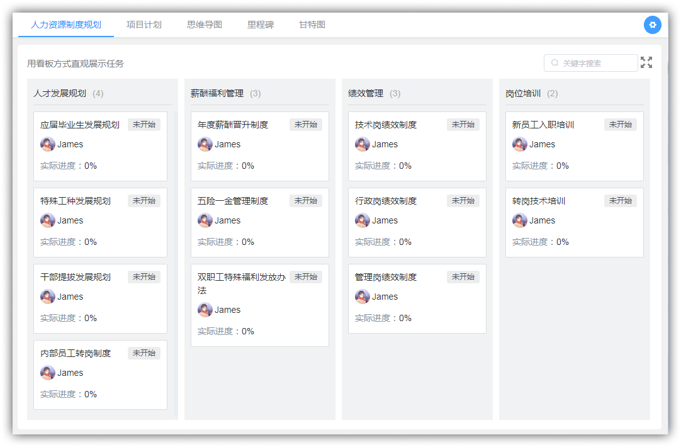Click 未开始 status on 干部提拔发展规划
The width and height of the screenshot is (681, 447).
click(x=144, y=277)
